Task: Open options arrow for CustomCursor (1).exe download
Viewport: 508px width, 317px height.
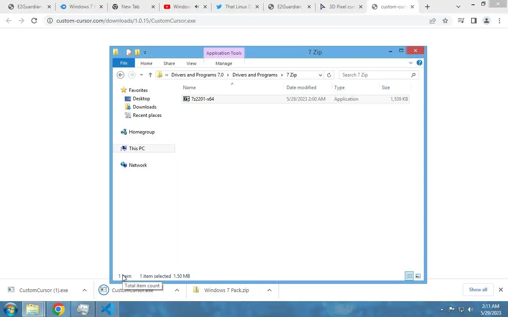Action: coord(84,290)
